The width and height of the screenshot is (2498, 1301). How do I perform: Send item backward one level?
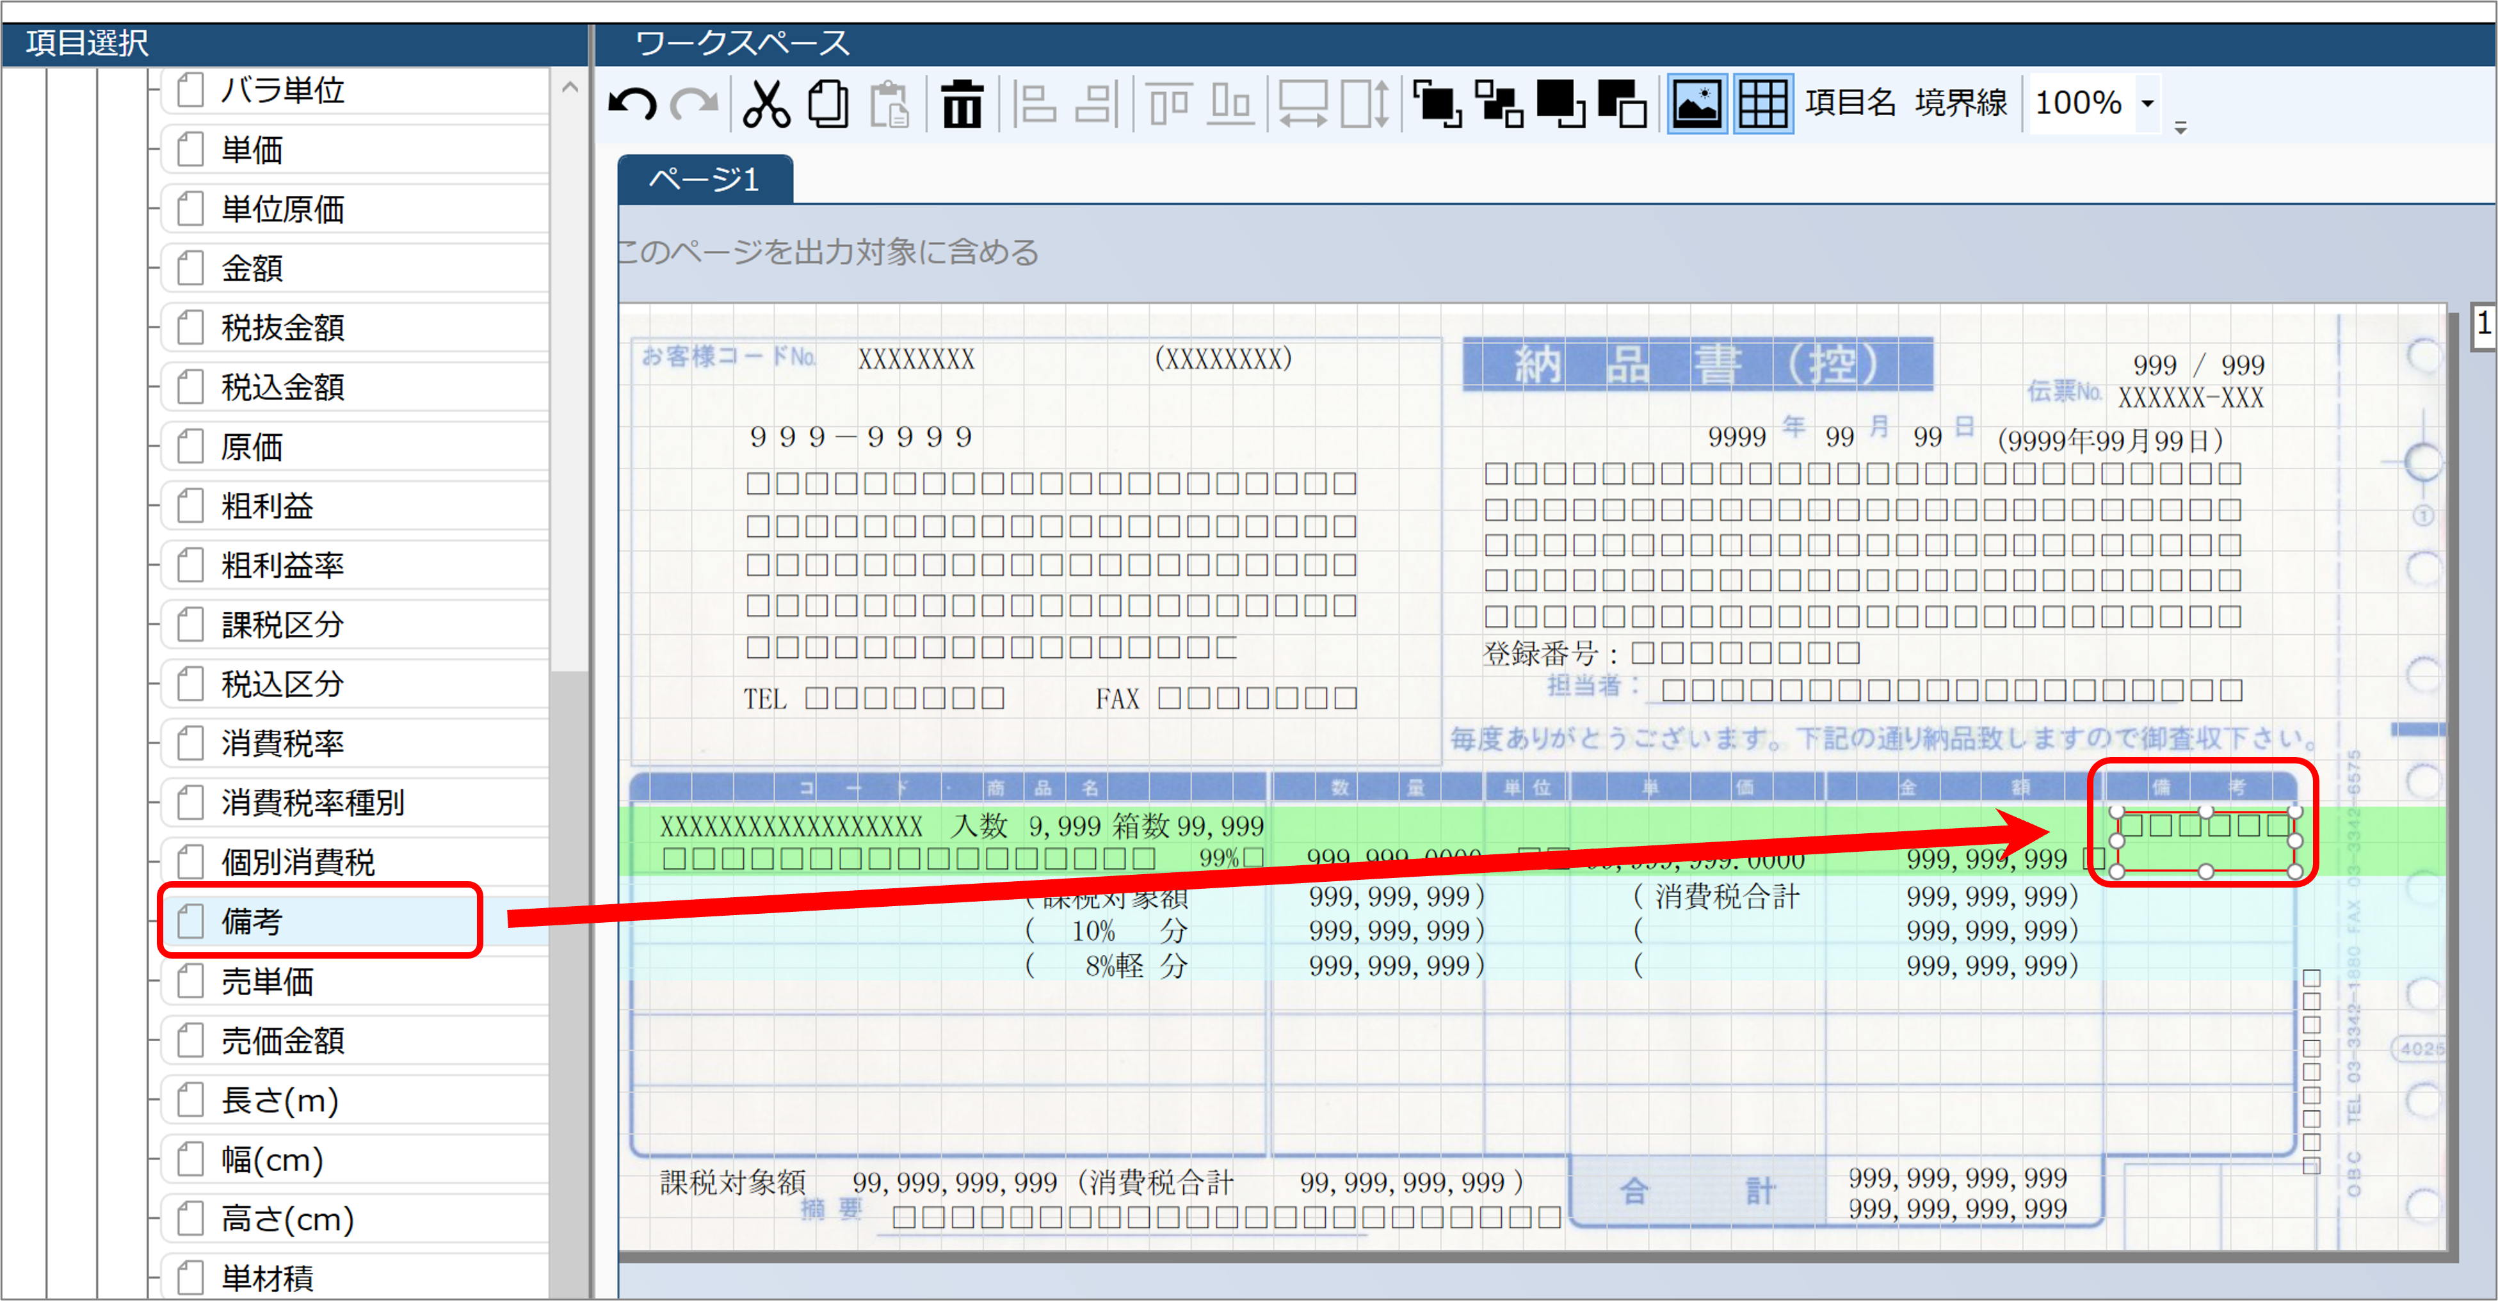tap(1622, 103)
